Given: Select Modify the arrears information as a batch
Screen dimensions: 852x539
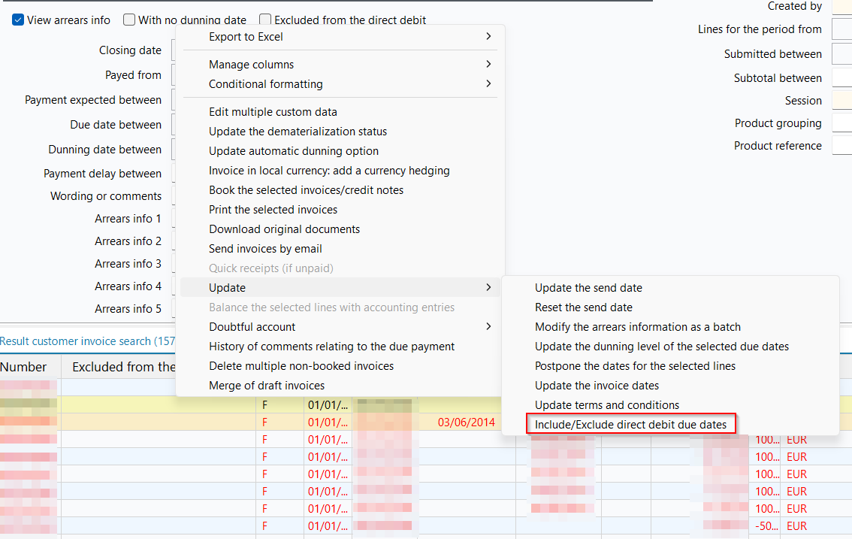Looking at the screenshot, I should coord(637,327).
